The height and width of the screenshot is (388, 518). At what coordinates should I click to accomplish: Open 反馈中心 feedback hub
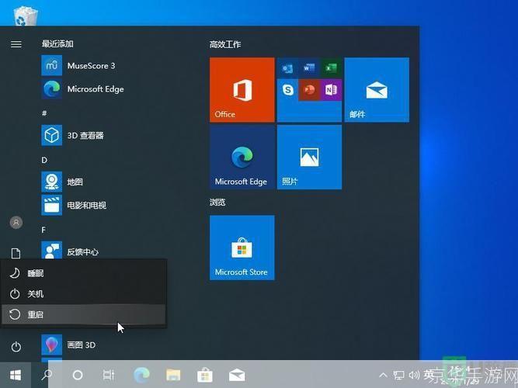[x=70, y=251]
